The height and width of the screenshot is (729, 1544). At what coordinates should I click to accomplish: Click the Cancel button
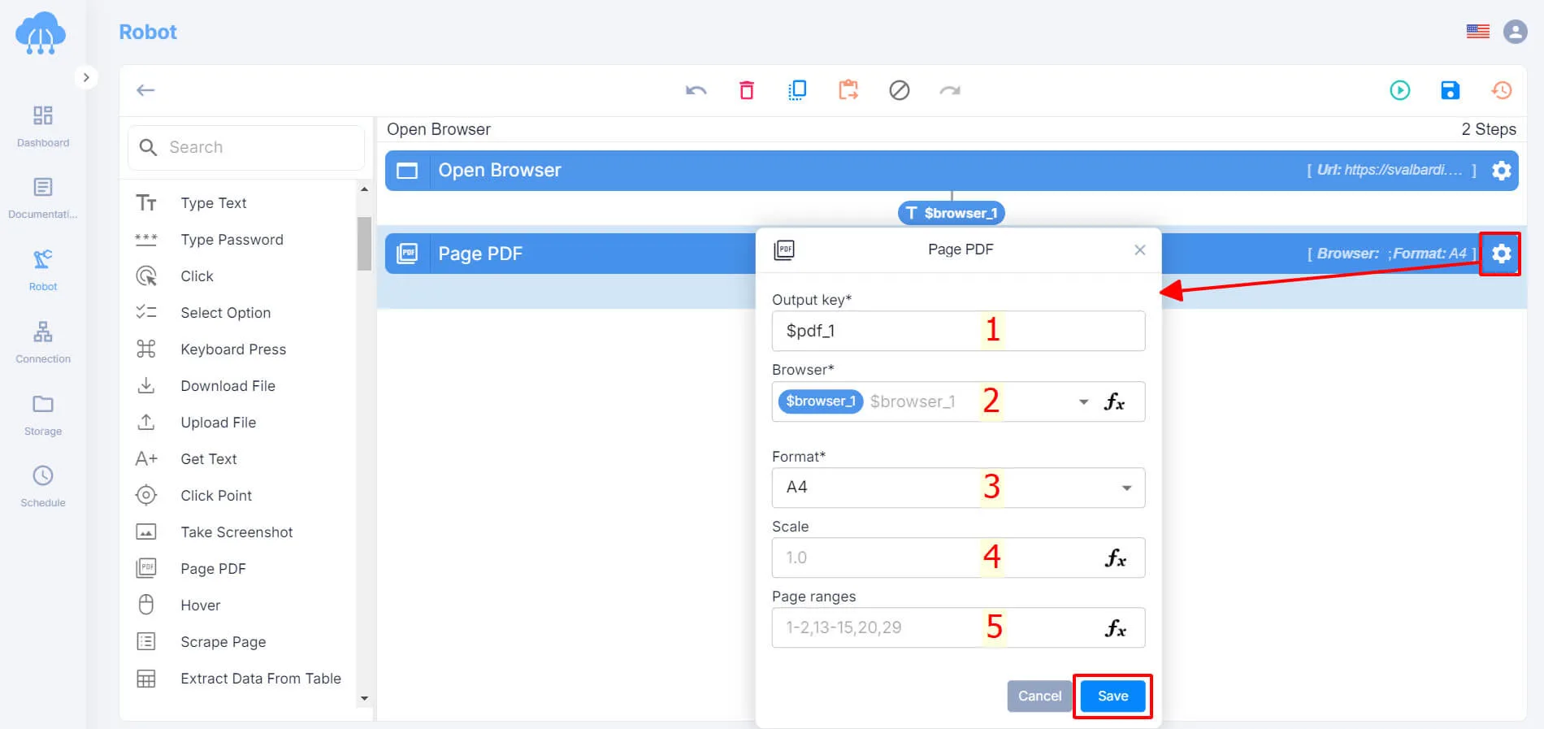click(x=1039, y=696)
